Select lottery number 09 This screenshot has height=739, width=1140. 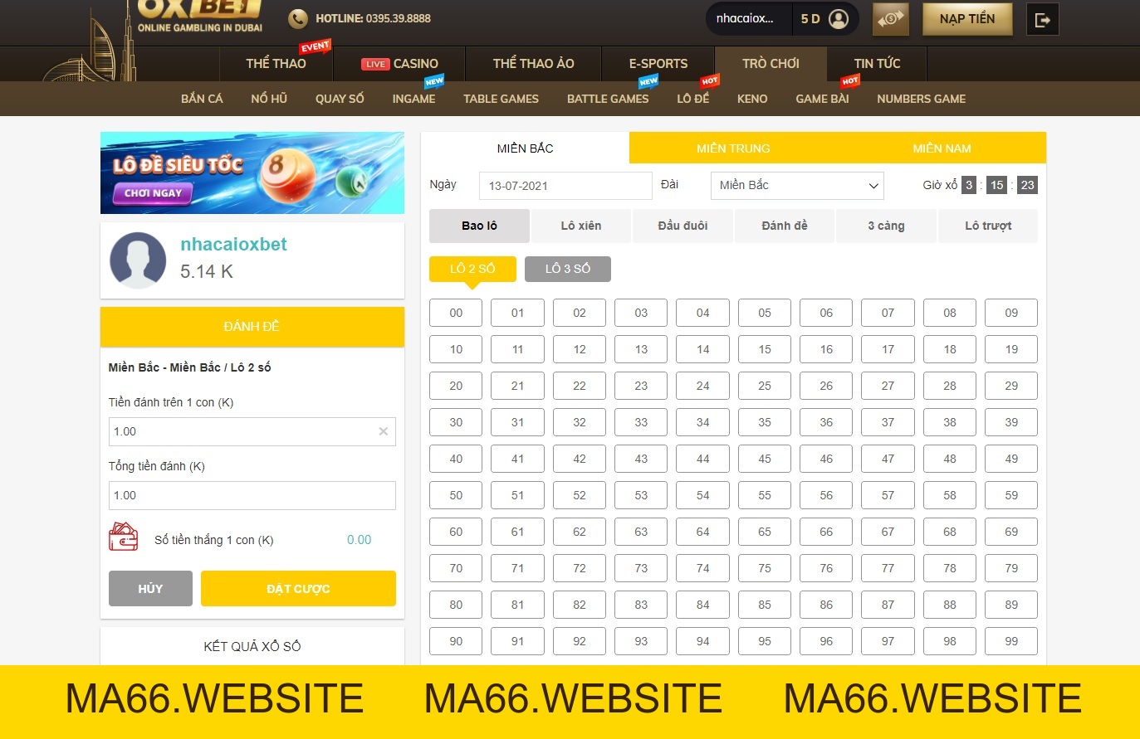point(1011,313)
